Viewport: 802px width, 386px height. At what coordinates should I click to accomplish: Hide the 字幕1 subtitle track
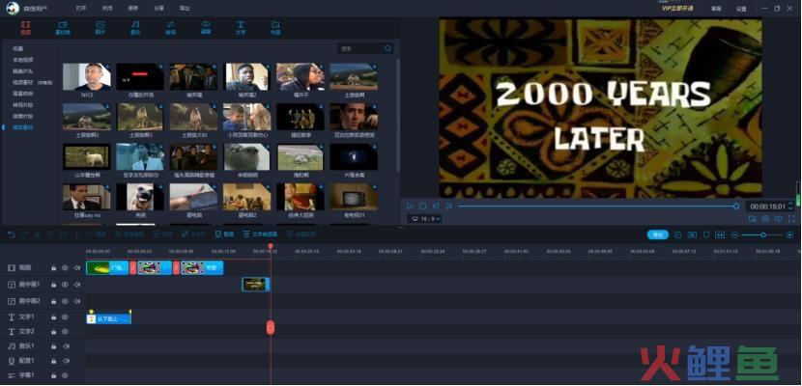pyautogui.click(x=65, y=375)
